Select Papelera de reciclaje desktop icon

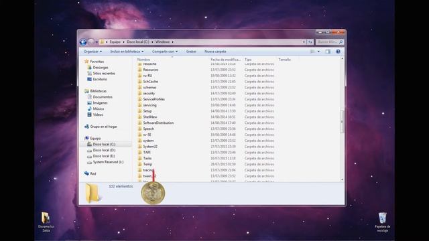click(383, 222)
